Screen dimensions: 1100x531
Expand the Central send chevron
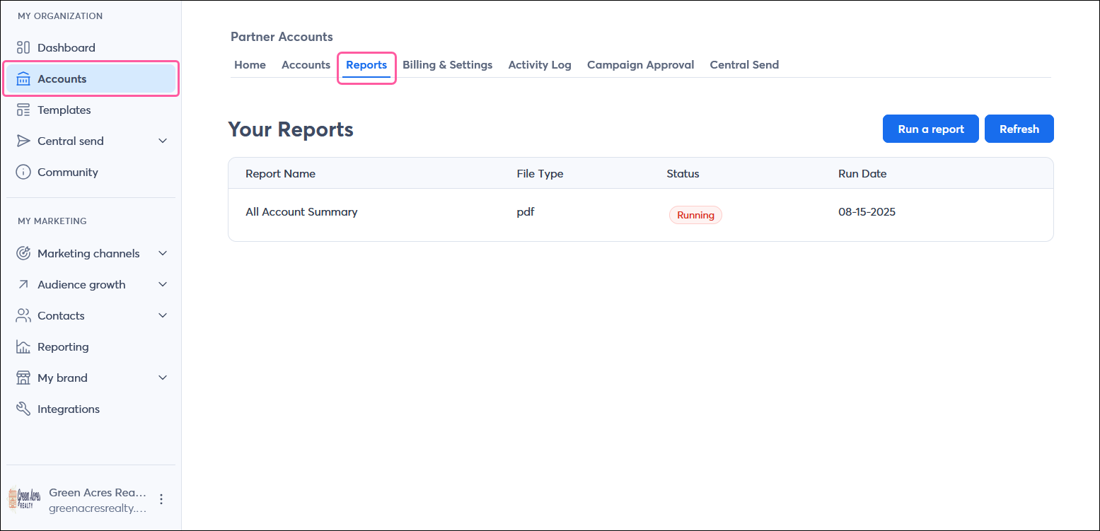163,141
